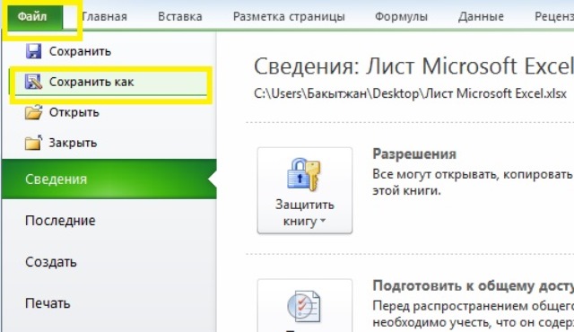Expand the Защитить книгу dropdown arrow

[323, 221]
